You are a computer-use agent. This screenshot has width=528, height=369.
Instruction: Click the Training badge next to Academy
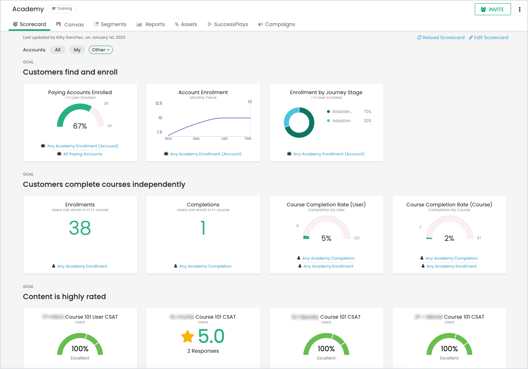(62, 9)
